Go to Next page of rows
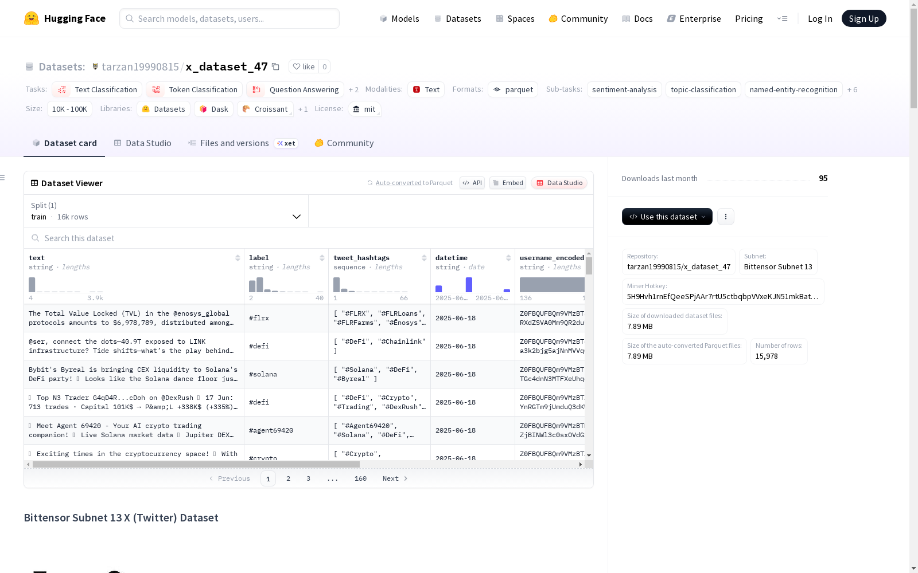Screen dimensions: 918x573 tap(395, 478)
